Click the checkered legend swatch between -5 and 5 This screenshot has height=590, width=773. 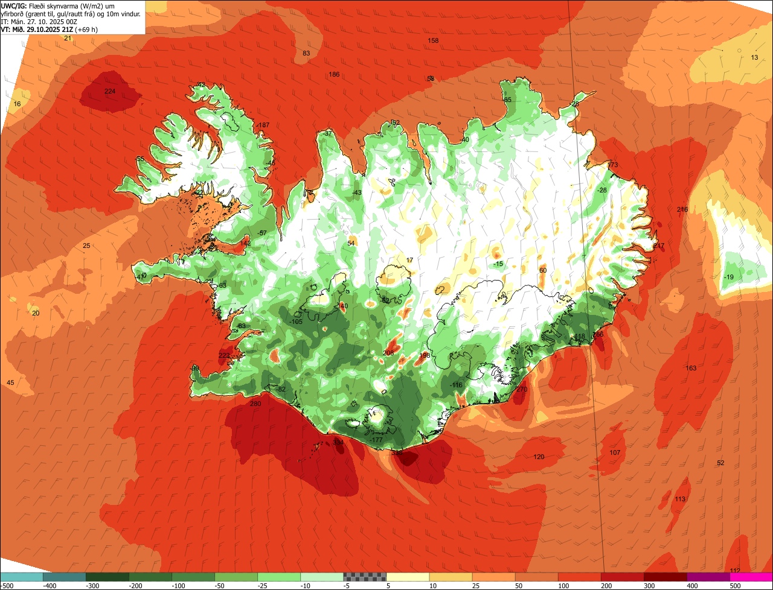[x=365, y=577]
